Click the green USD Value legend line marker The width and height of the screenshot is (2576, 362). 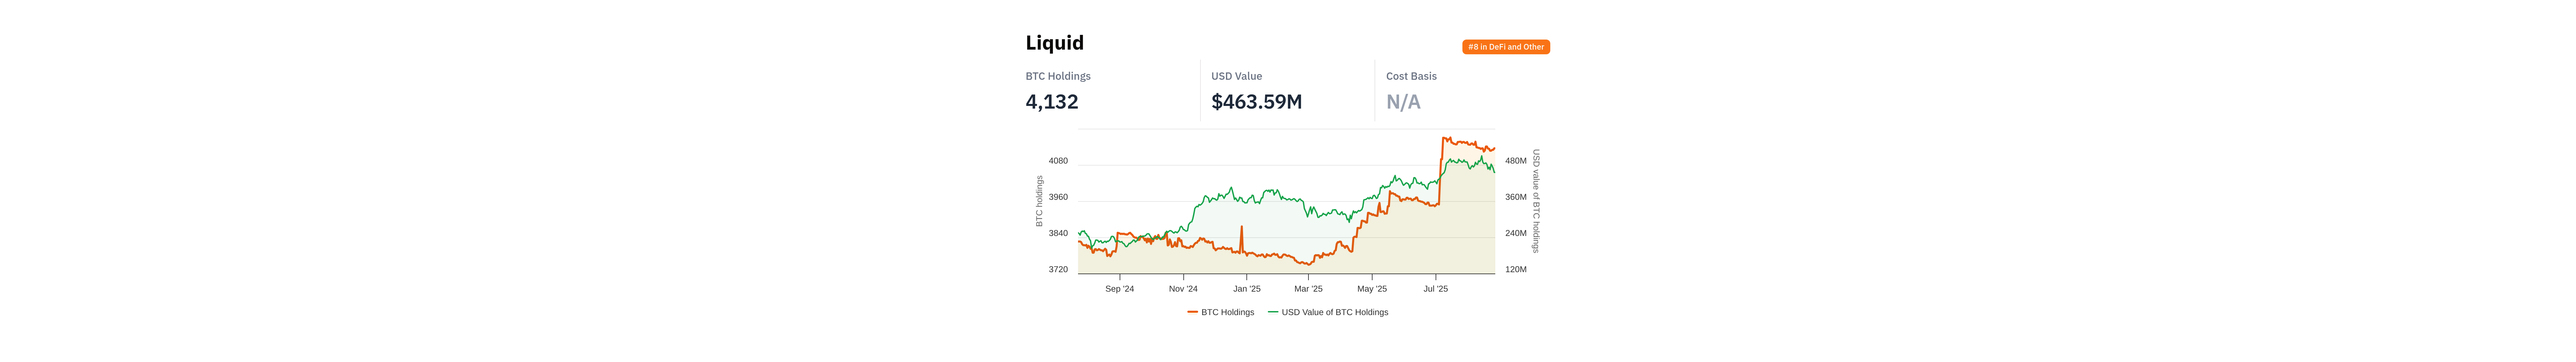pyautogui.click(x=1273, y=312)
